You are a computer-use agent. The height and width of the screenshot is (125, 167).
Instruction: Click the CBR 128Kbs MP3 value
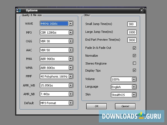tap(48, 33)
